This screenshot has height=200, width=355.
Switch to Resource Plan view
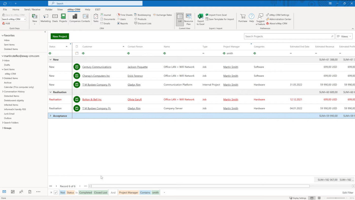point(189,19)
